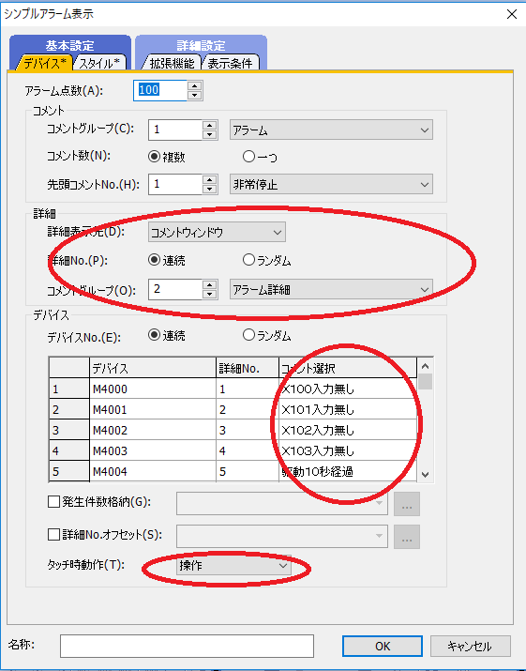Click the OK button
Viewport: 526px width, 671px height.
[383, 646]
